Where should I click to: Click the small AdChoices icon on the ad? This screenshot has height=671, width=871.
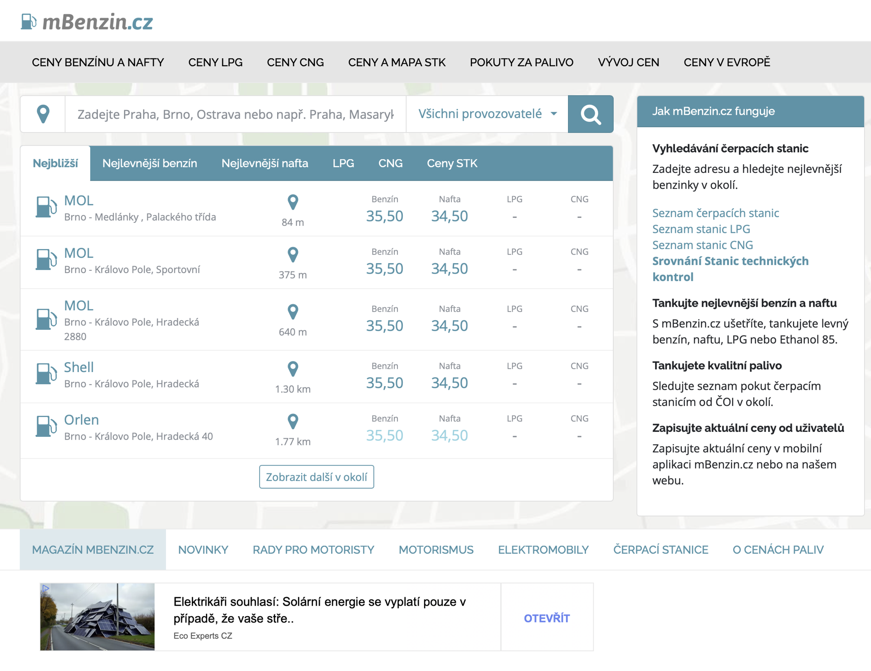pos(45,588)
